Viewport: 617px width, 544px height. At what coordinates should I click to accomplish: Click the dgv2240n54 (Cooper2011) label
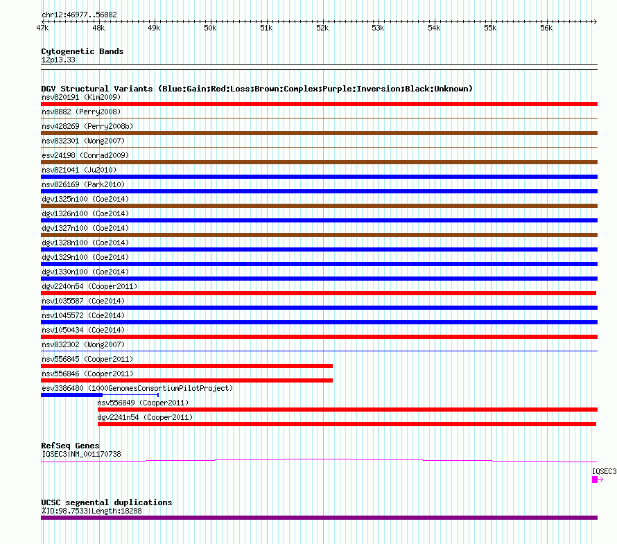pyautogui.click(x=89, y=286)
